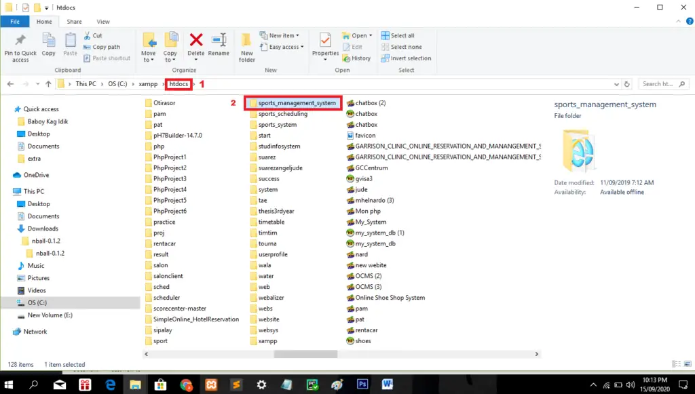Open Properties from the ribbon

(x=325, y=45)
